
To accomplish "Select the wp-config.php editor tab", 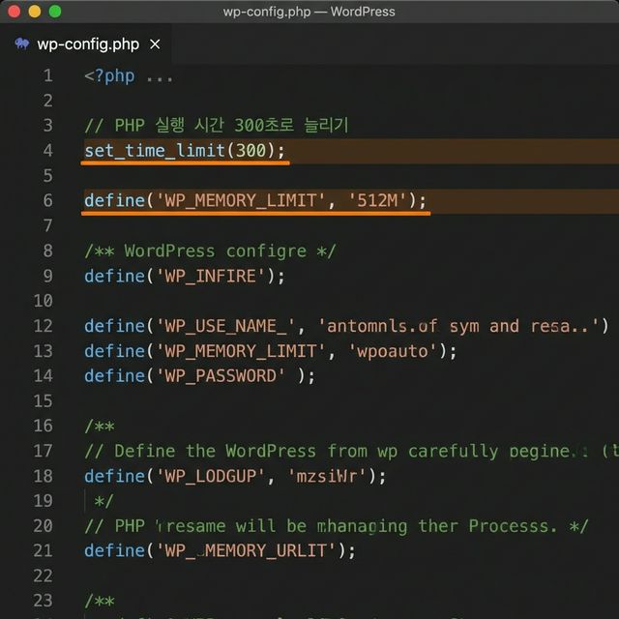I will click(x=86, y=44).
